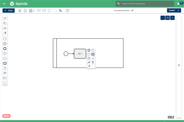Open the red error badge
The height and width of the screenshot is (122, 184).
6,116
